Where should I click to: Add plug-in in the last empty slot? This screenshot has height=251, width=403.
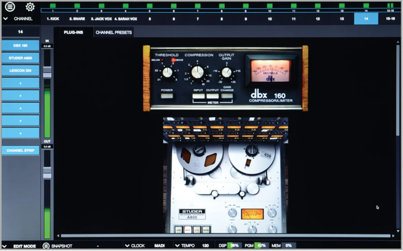pos(20,133)
